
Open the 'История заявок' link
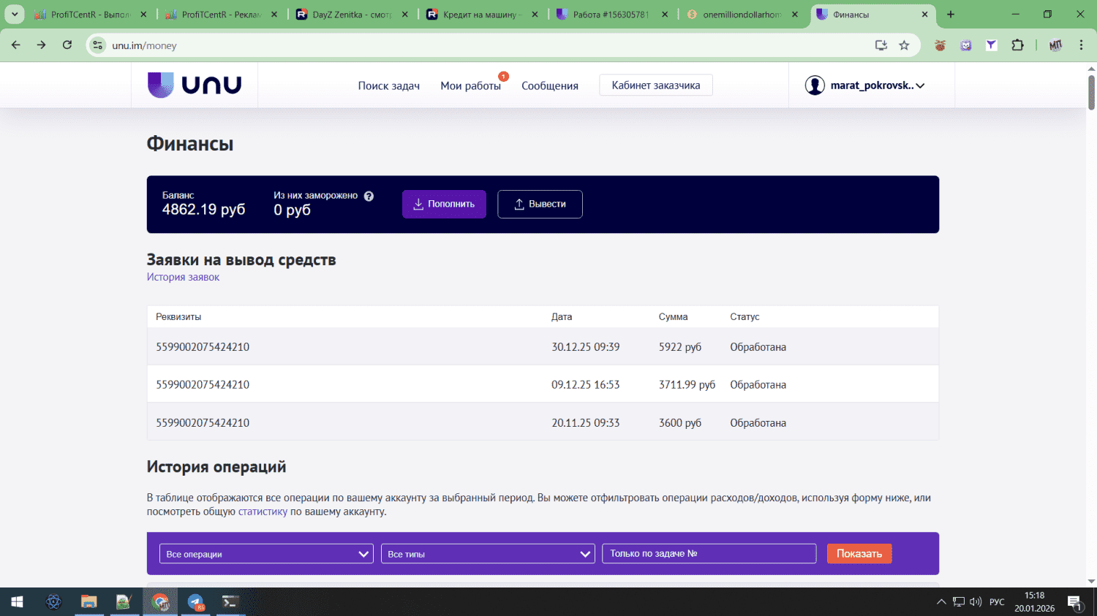tap(183, 277)
